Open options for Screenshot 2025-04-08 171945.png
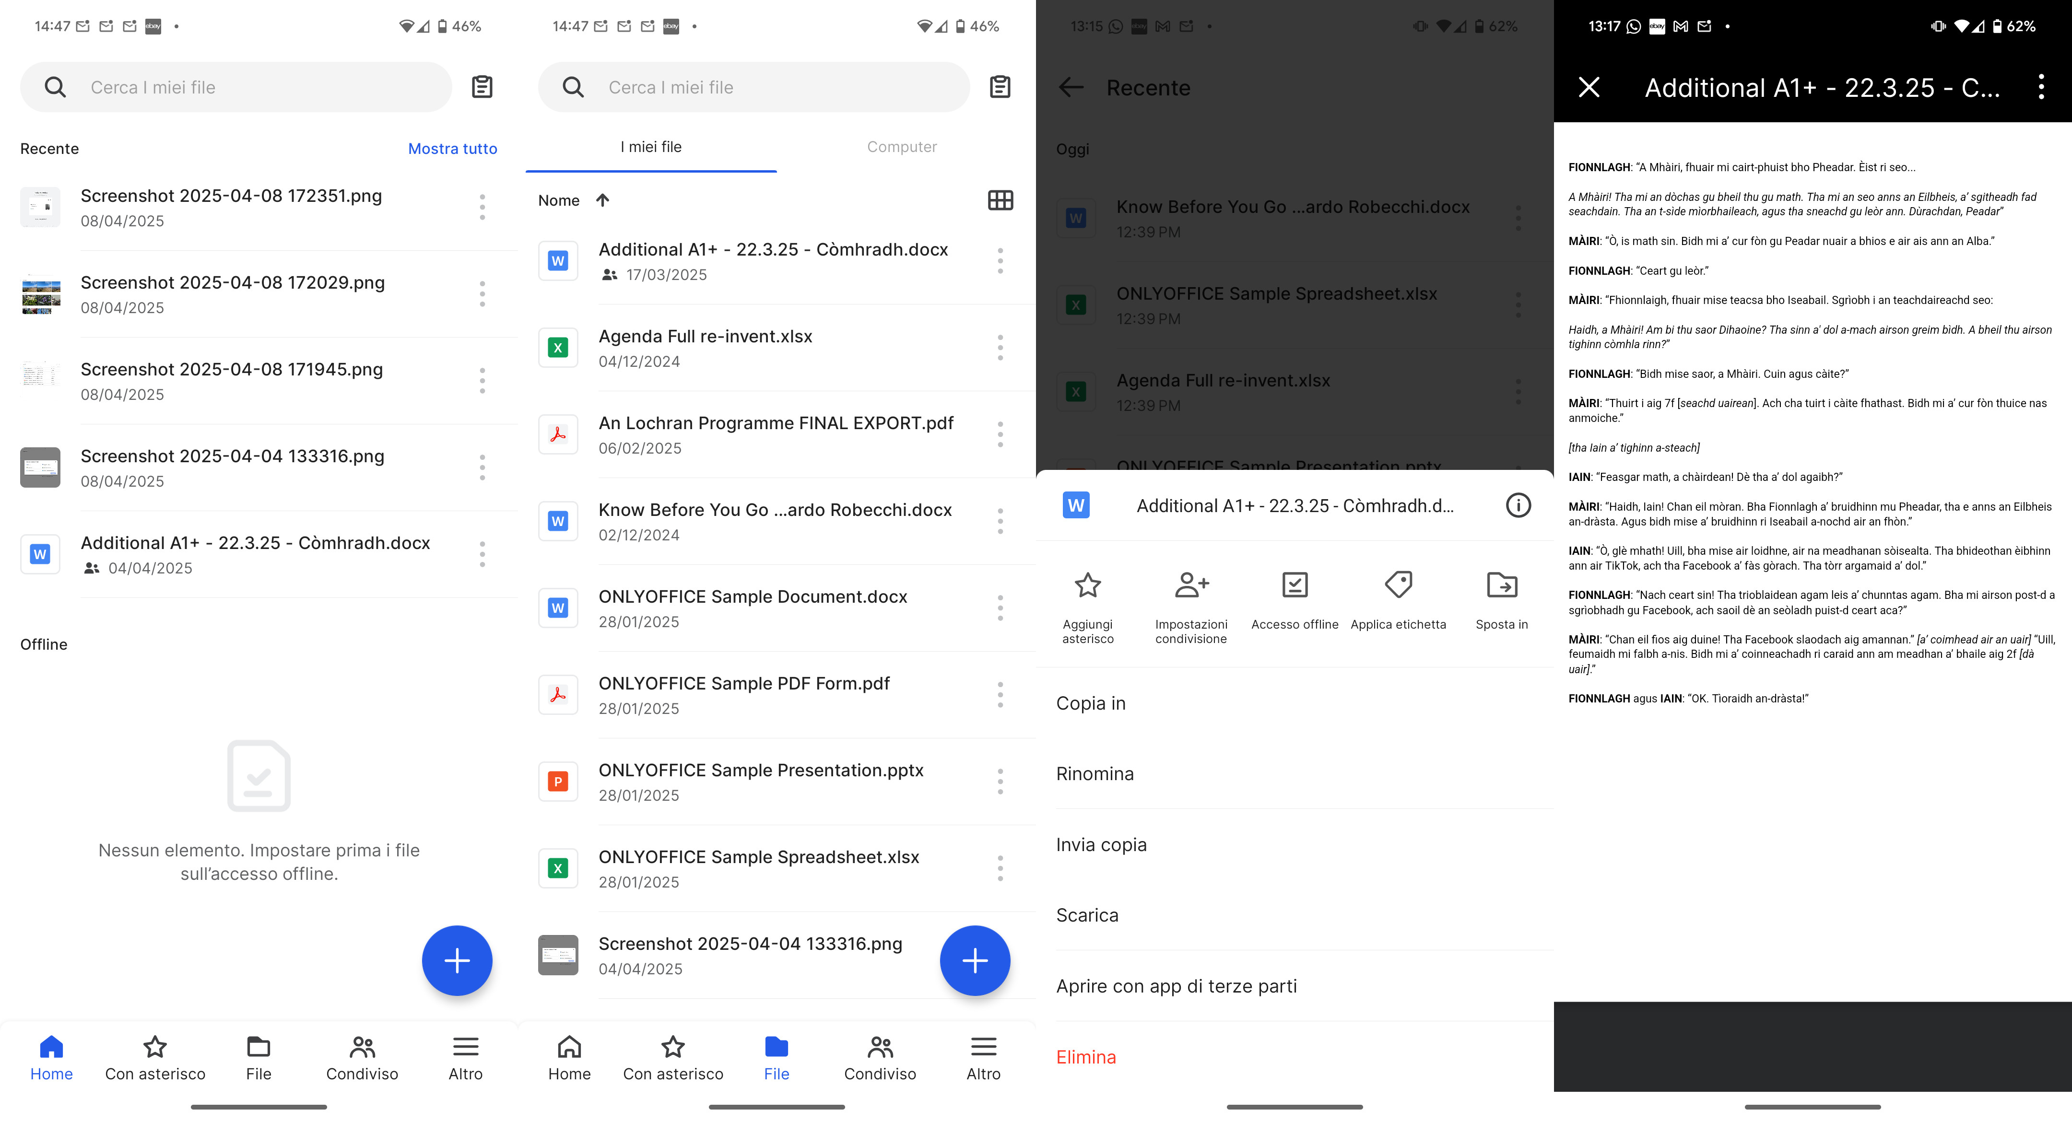 [x=483, y=381]
